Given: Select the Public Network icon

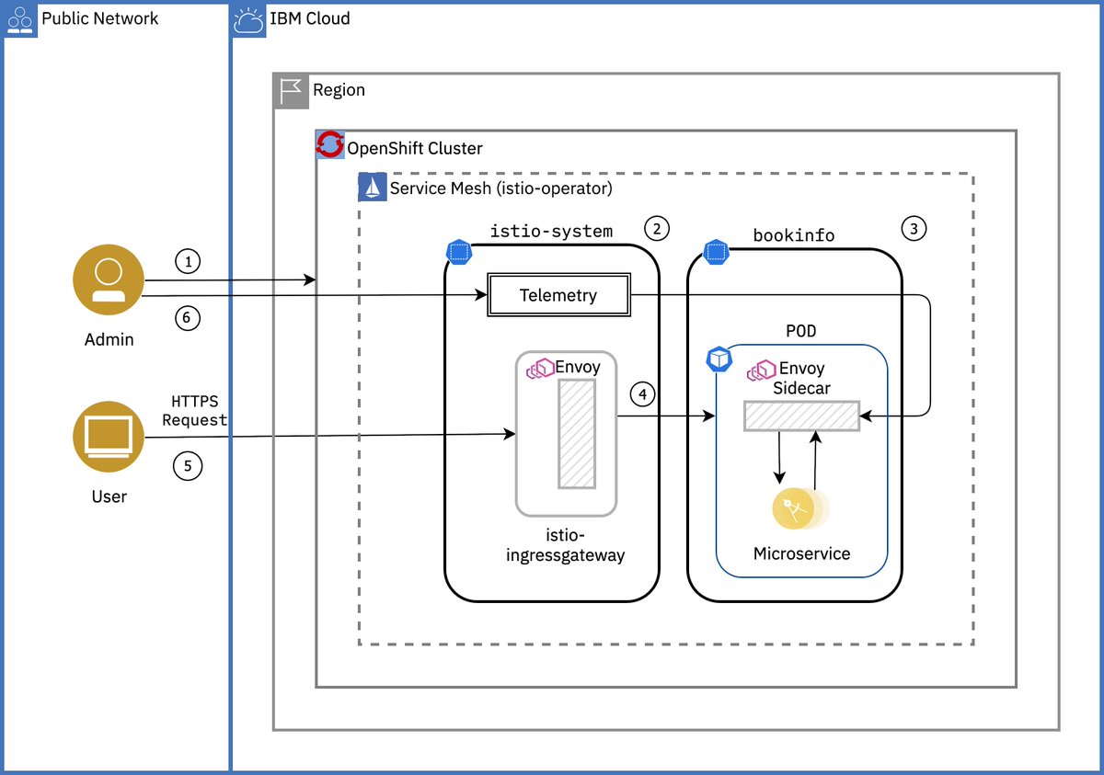Looking at the screenshot, I should 19,18.
